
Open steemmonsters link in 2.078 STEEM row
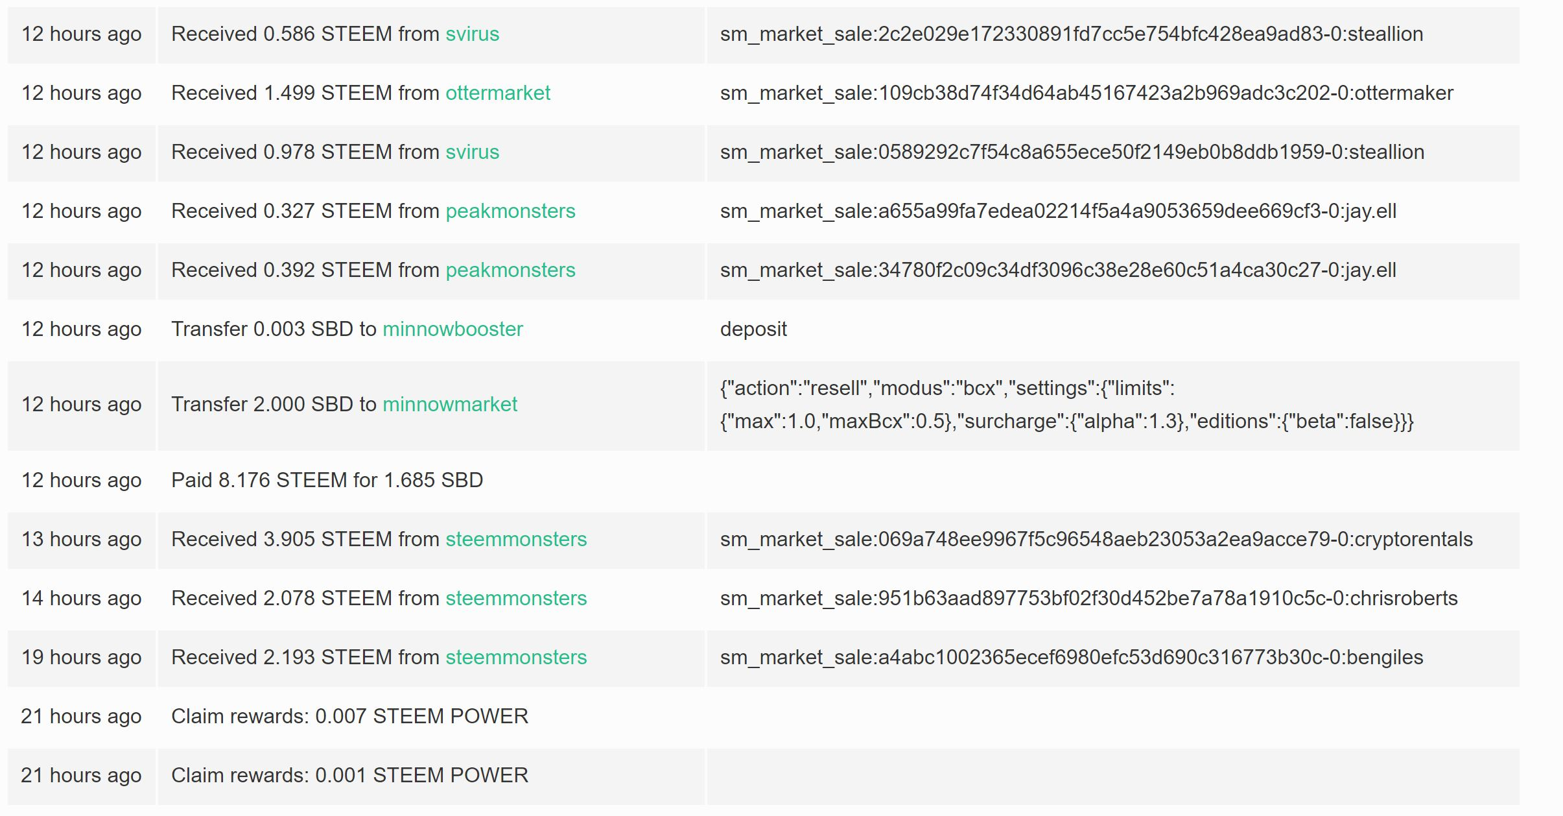click(x=516, y=598)
